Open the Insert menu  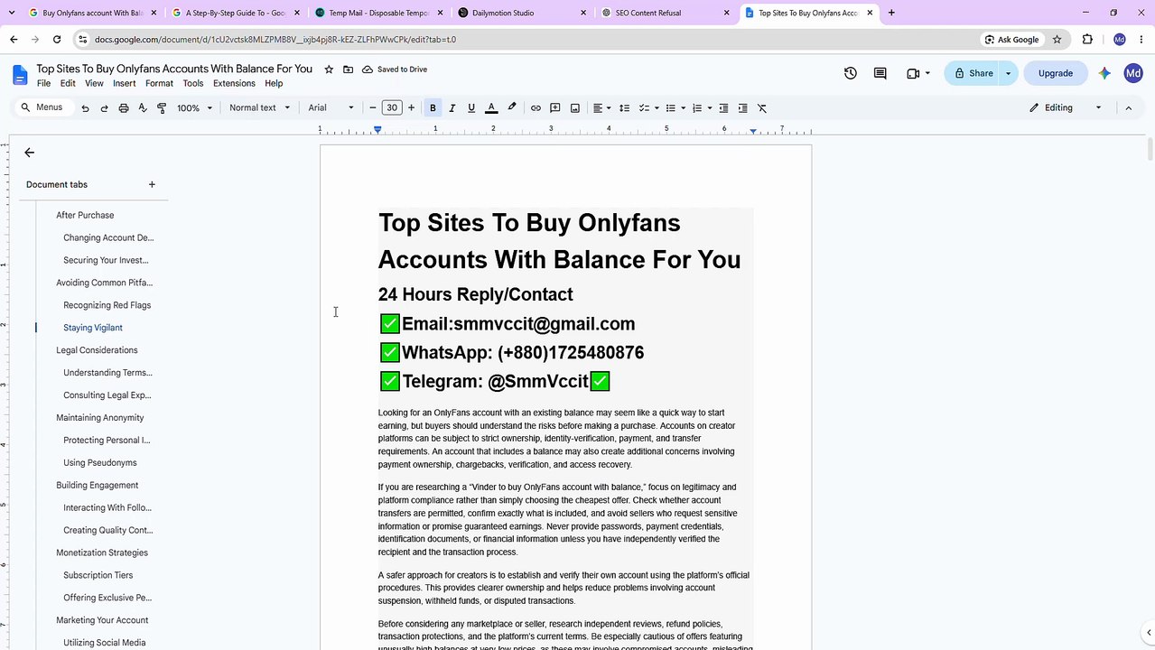tap(125, 83)
